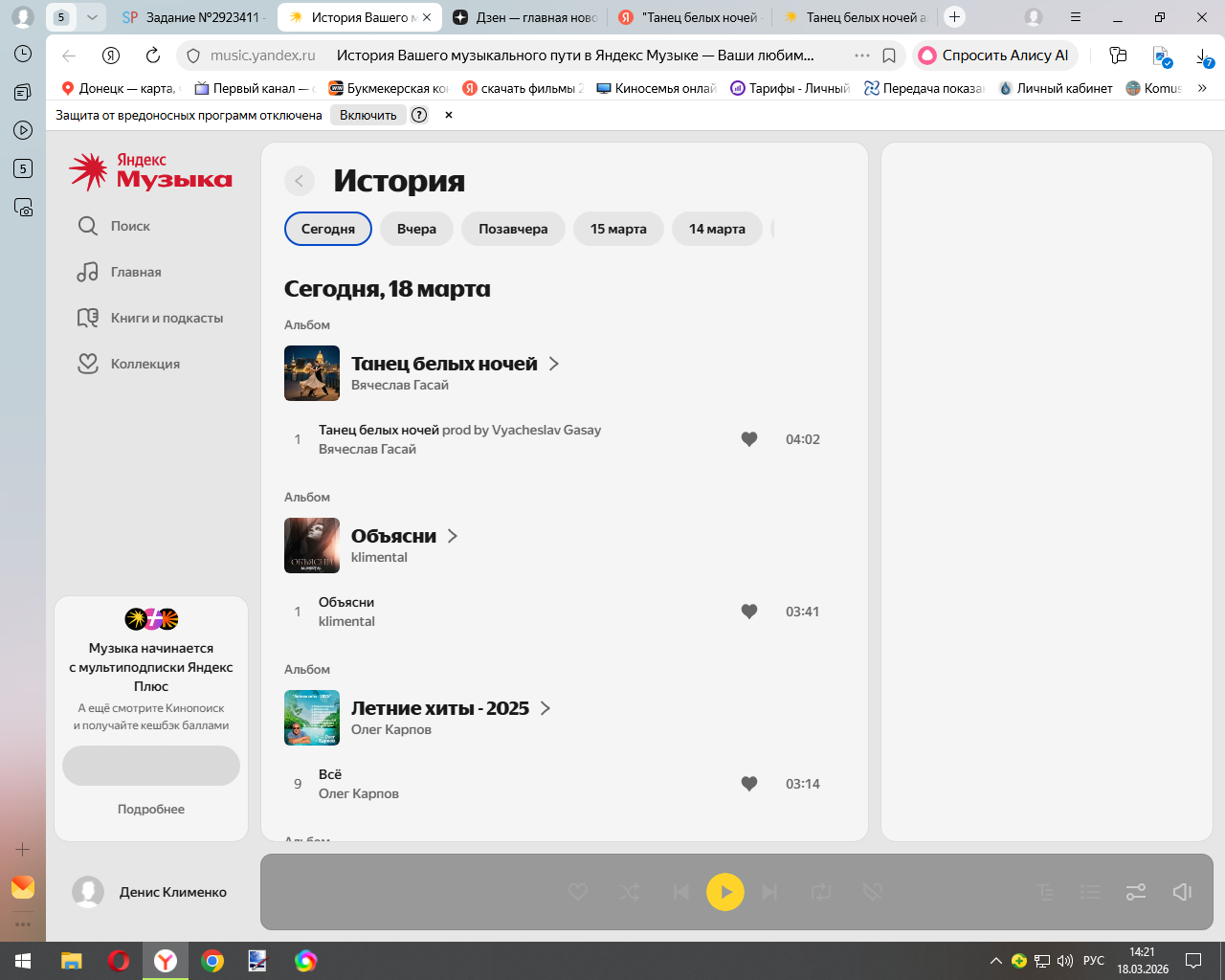1225x980 pixels.
Task: Open browser history clock in side panel
Action: (x=23, y=54)
